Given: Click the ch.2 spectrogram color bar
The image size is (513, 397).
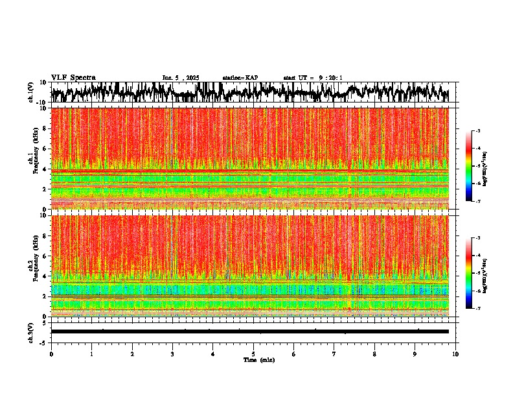Looking at the screenshot, I should 469,273.
